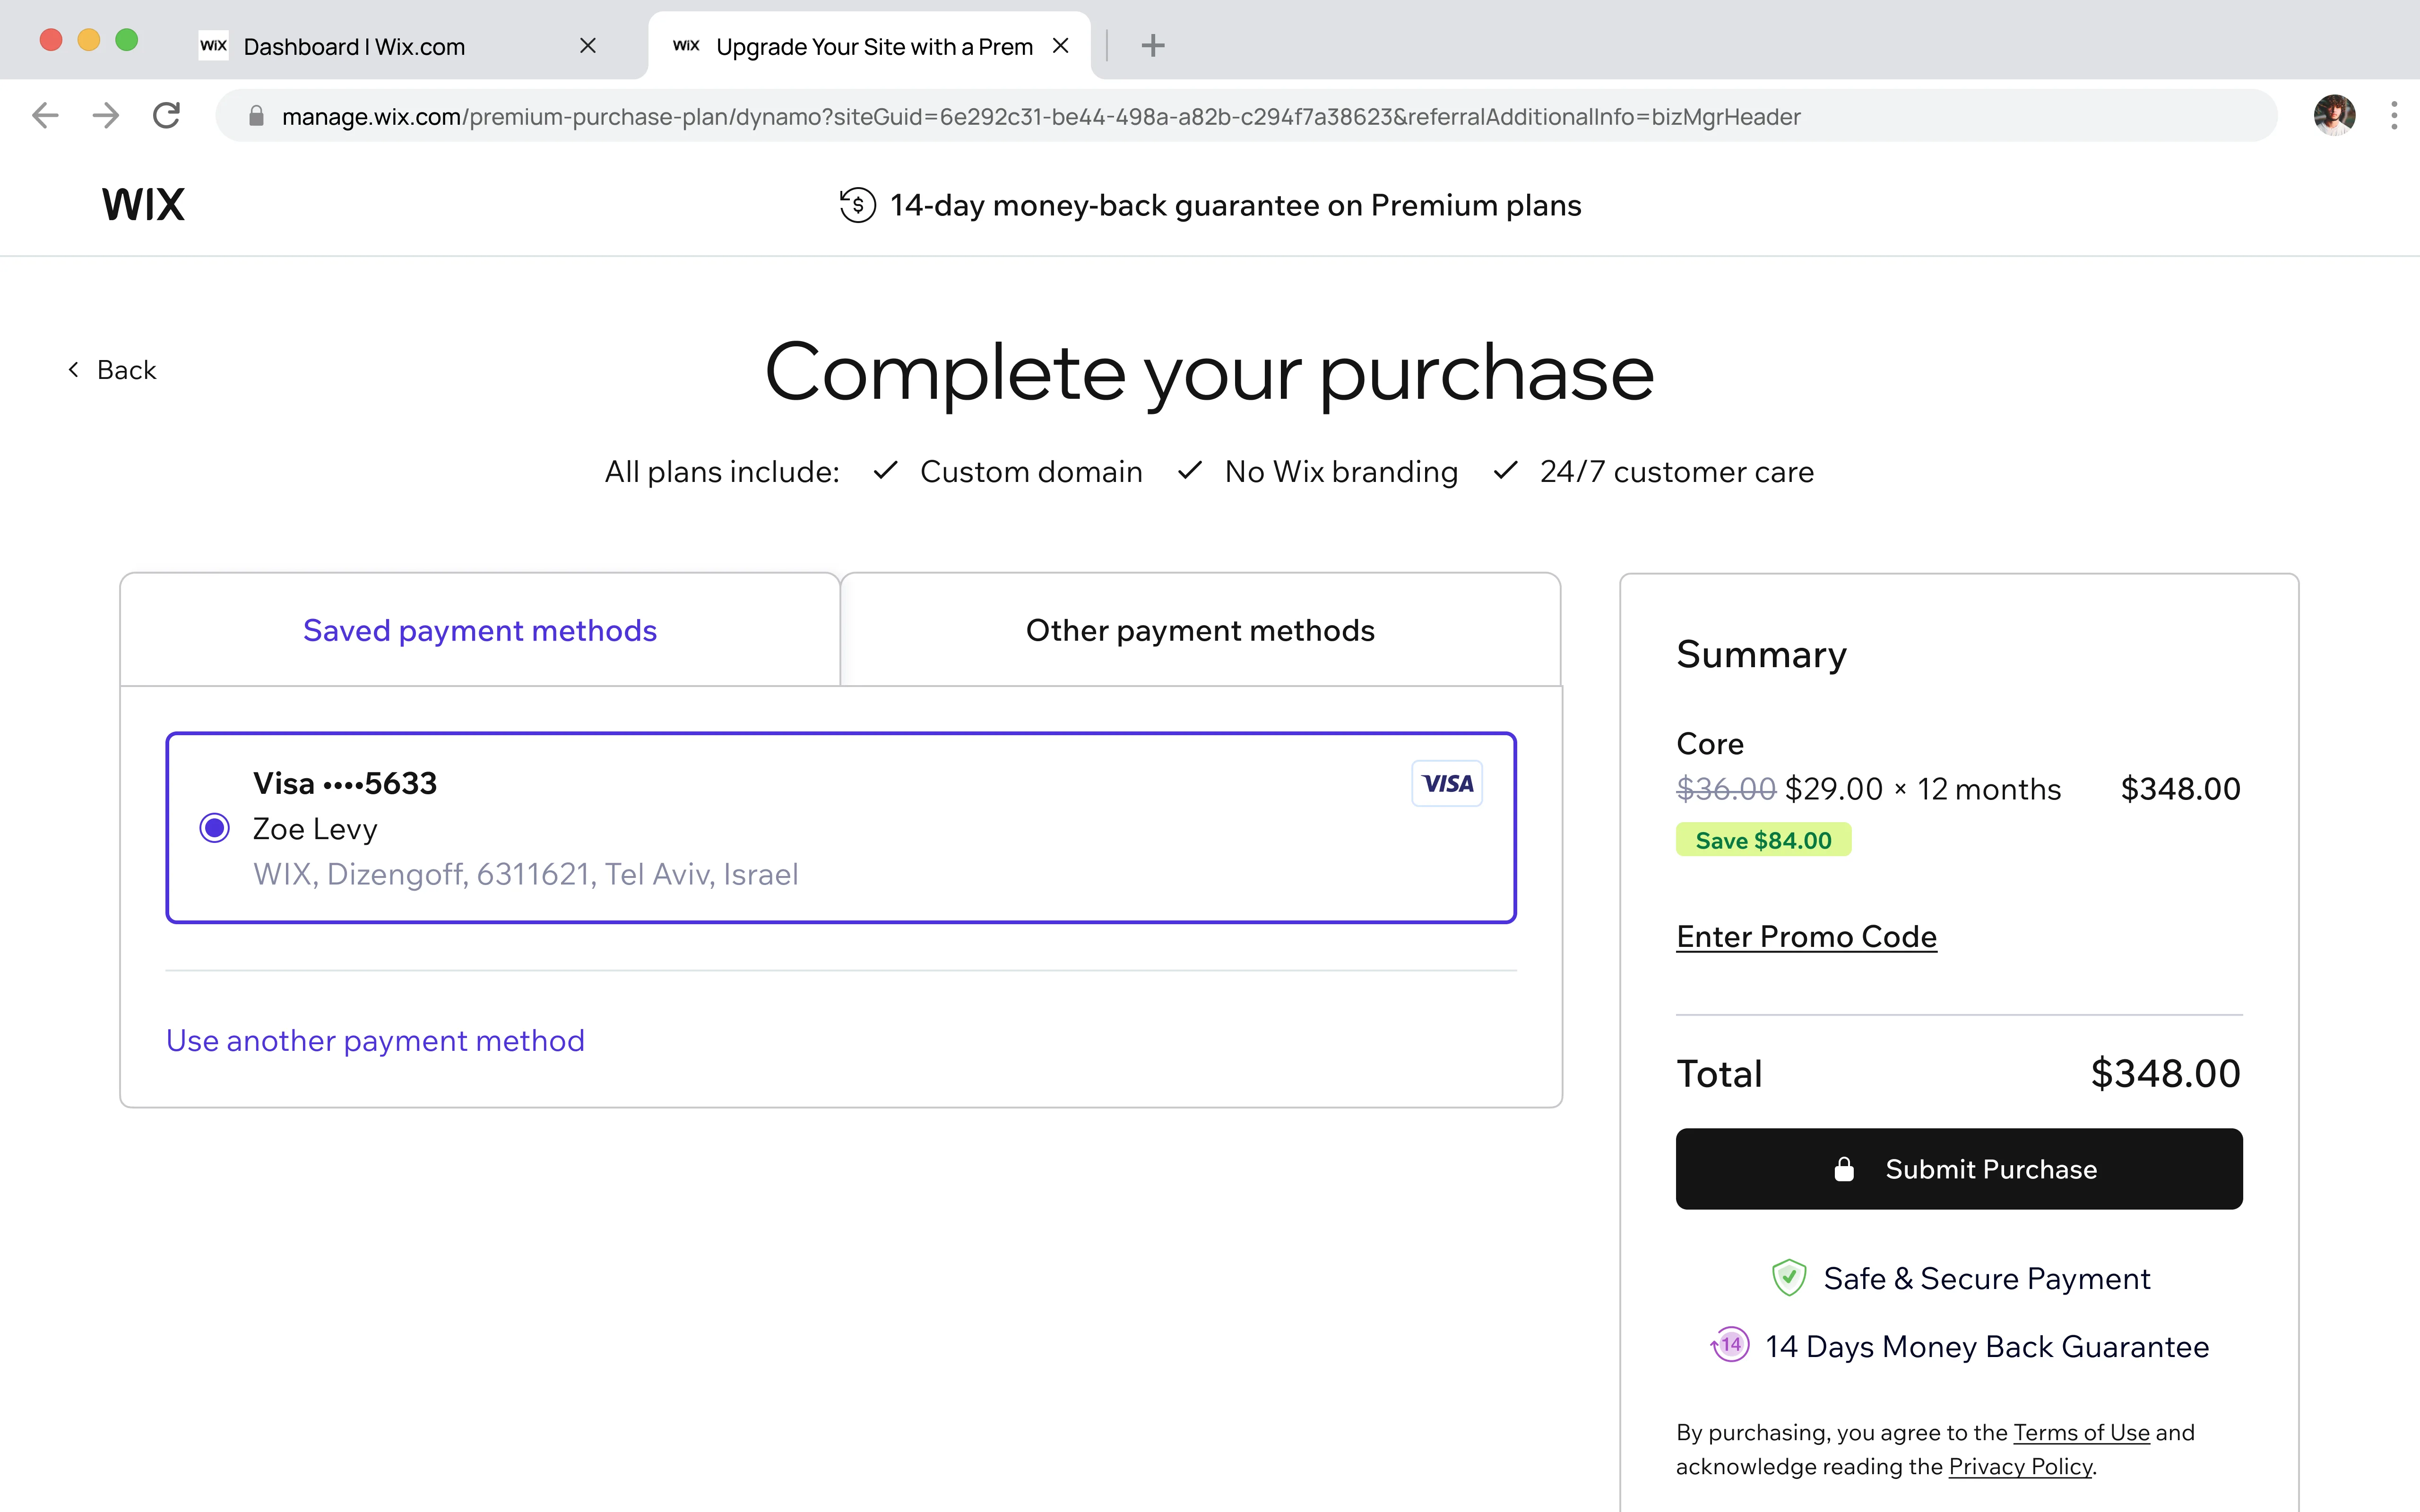Open the Privacy Policy link
The width and height of the screenshot is (2420, 1512).
tap(2020, 1466)
